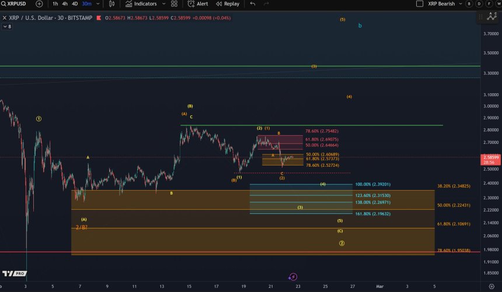Open the Indicators dialog
Image resolution: width=502 pixels, height=292 pixels.
(x=141, y=3)
